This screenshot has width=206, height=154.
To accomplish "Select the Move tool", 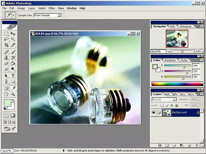I will (13, 34).
